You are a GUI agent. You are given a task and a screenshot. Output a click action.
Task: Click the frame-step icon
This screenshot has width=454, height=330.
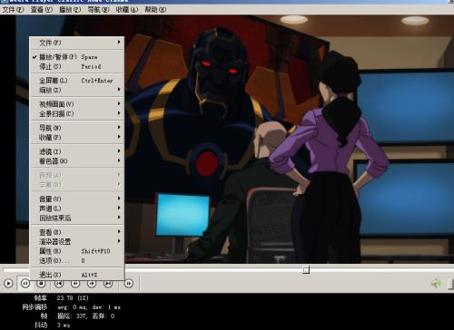pos(129,284)
